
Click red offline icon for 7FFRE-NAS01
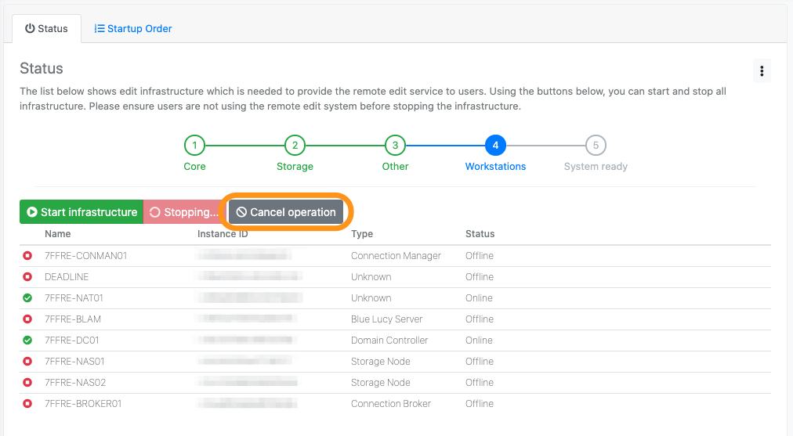coord(27,362)
